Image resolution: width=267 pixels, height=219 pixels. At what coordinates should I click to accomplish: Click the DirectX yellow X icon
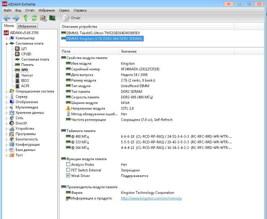pyautogui.click(x=12, y=123)
